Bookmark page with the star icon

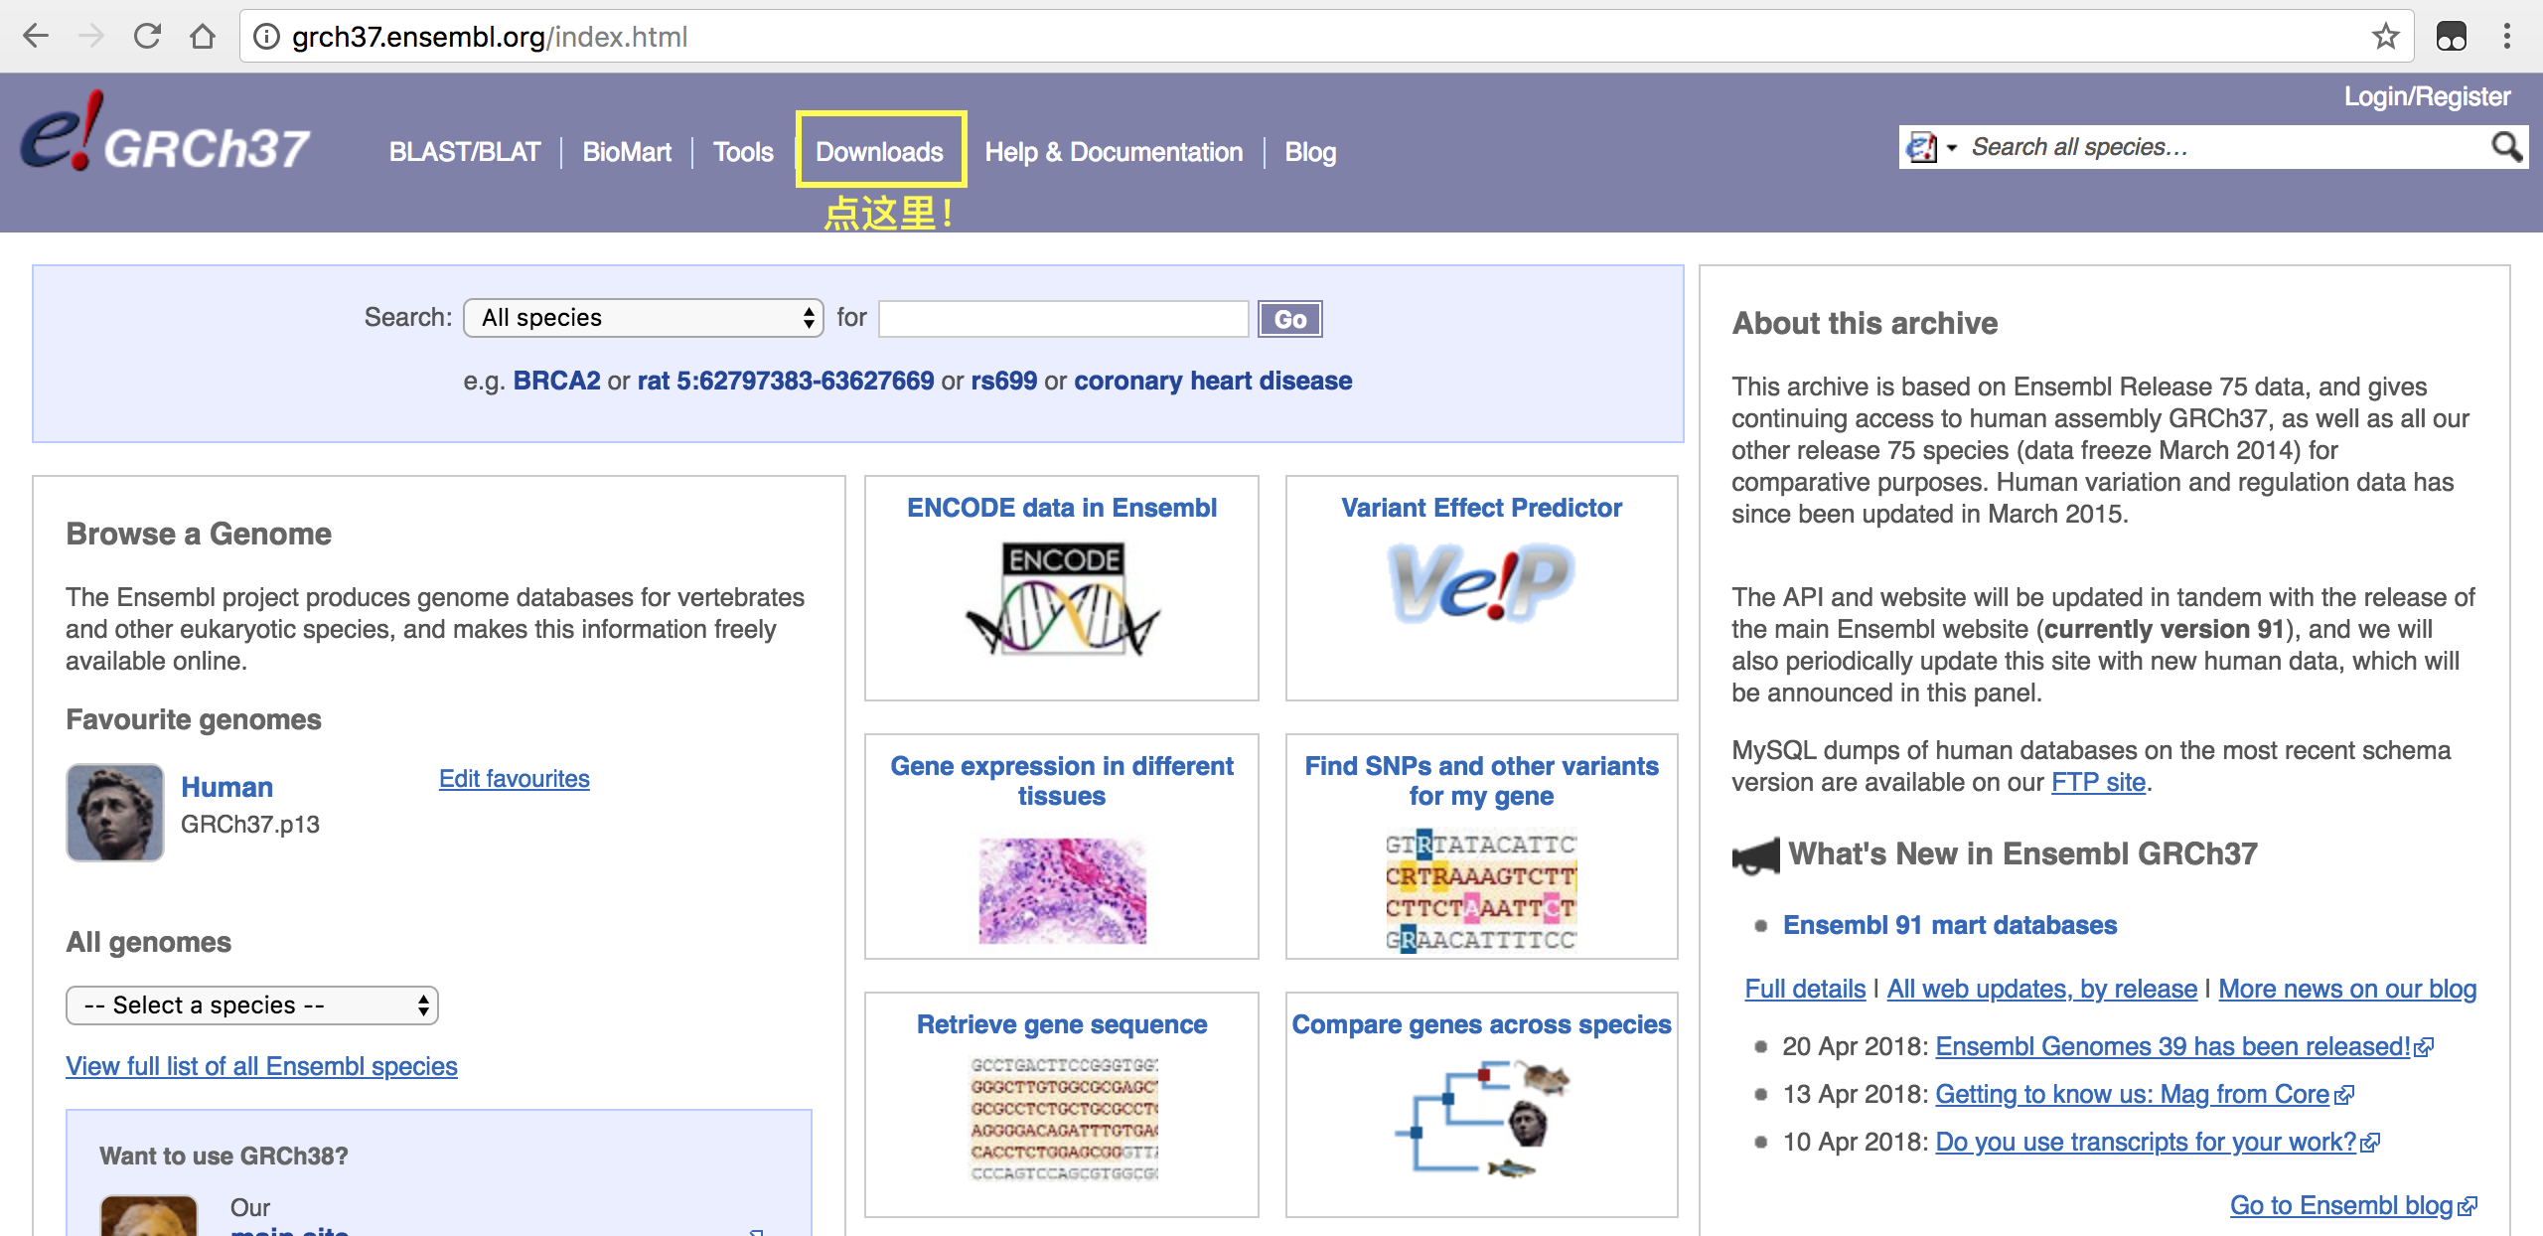click(2385, 37)
